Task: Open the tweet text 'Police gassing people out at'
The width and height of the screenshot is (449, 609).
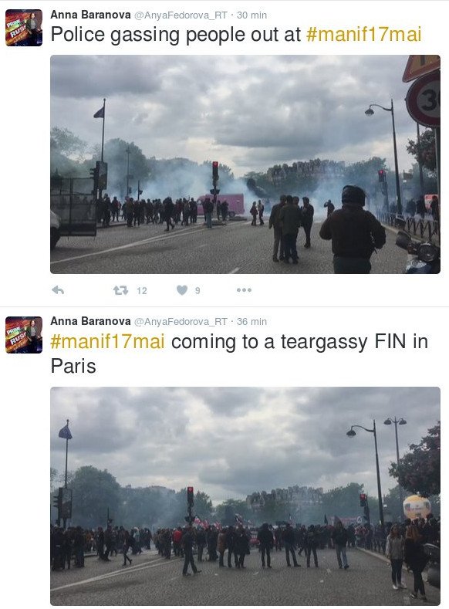Action: point(176,34)
